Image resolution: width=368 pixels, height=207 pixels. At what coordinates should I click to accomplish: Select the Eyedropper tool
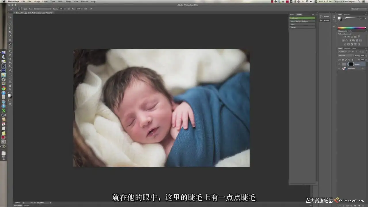point(10,36)
